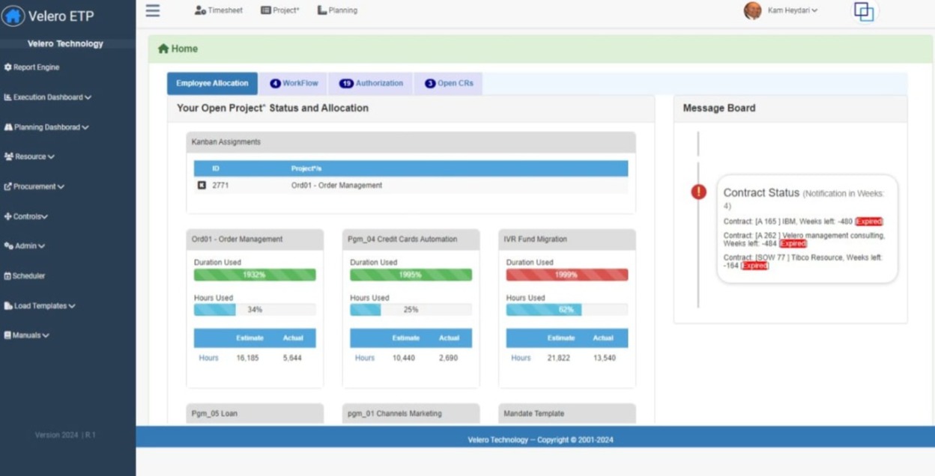Click the Timesheet icon in top bar
Viewport: 935px width, 476px height.
click(x=200, y=10)
